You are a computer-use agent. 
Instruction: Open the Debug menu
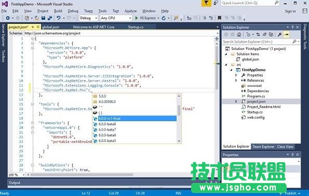73,11
